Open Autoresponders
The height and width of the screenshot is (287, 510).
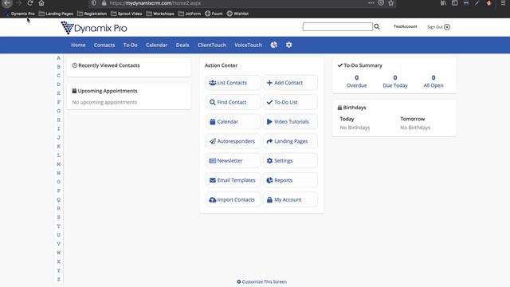233,141
